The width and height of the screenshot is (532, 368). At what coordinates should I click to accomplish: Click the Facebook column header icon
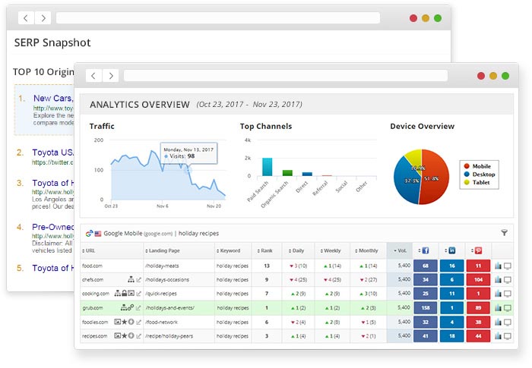(425, 250)
